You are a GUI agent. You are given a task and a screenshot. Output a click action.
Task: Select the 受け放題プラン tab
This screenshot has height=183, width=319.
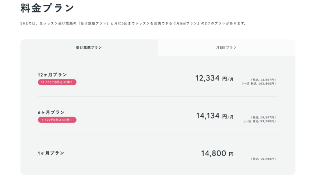(89, 48)
